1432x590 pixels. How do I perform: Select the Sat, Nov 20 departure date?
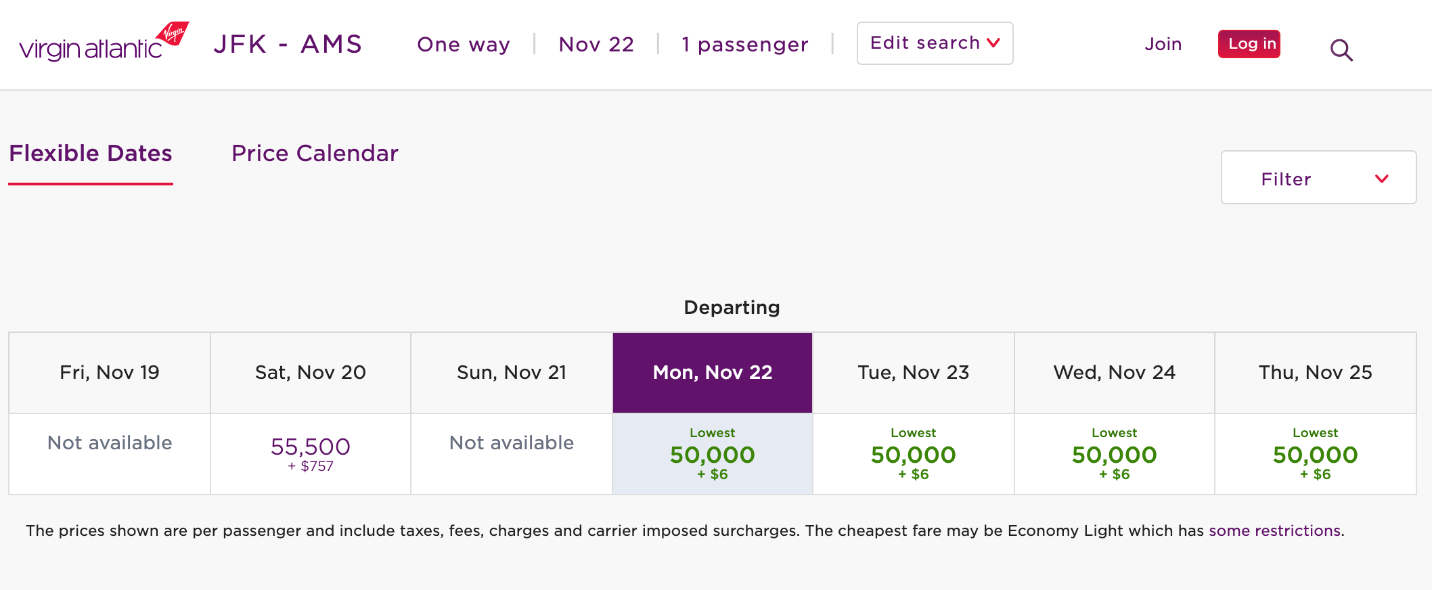pos(311,372)
